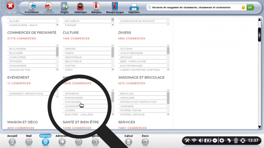
Task: Print the page with the Imprimer icon
Action: 134,7
